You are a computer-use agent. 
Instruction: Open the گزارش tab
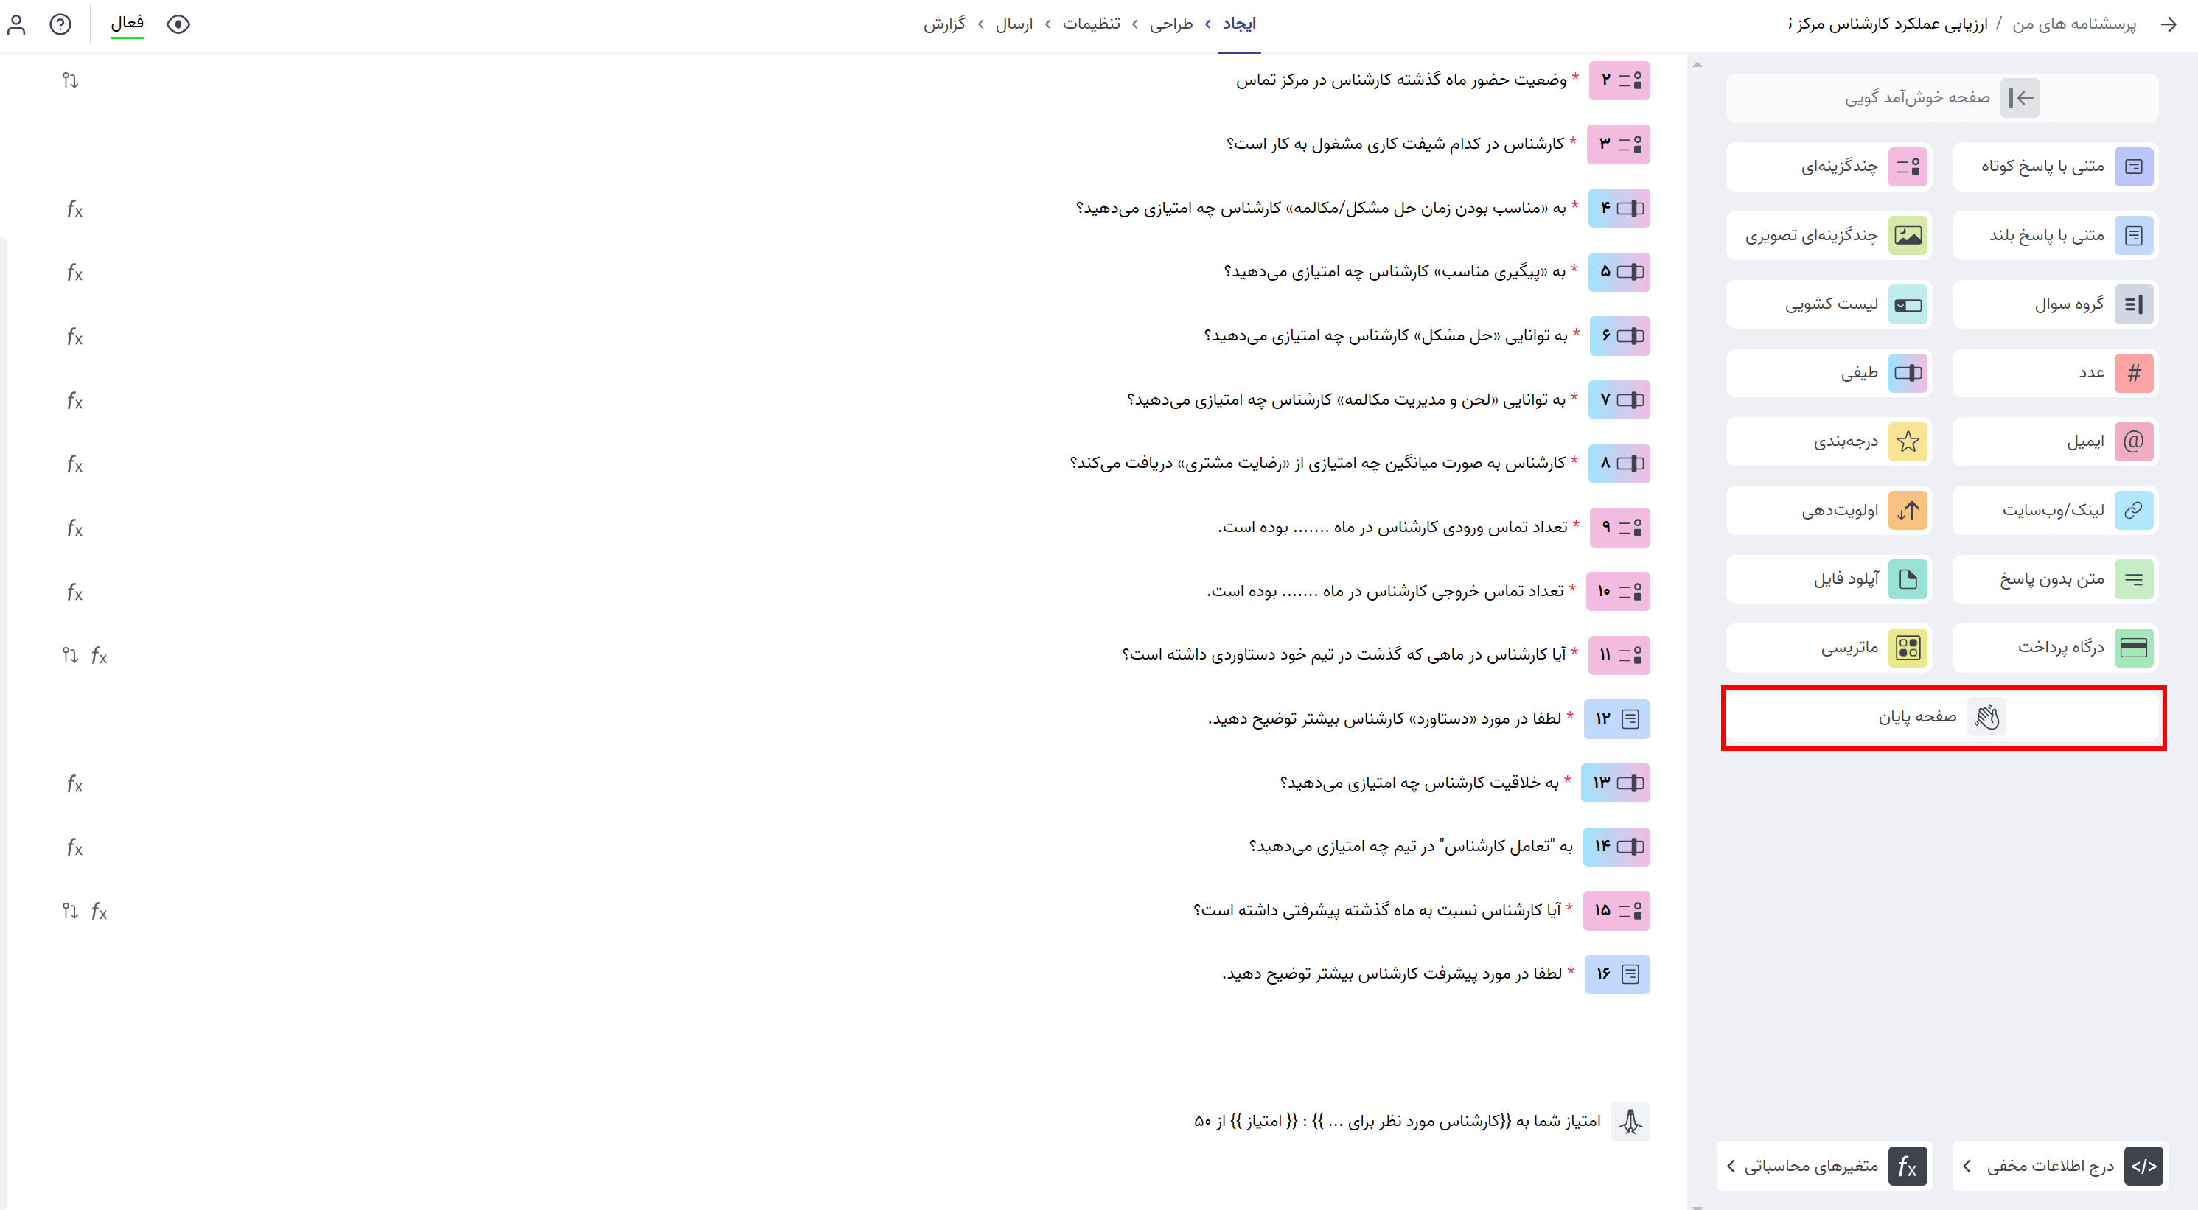tap(944, 24)
